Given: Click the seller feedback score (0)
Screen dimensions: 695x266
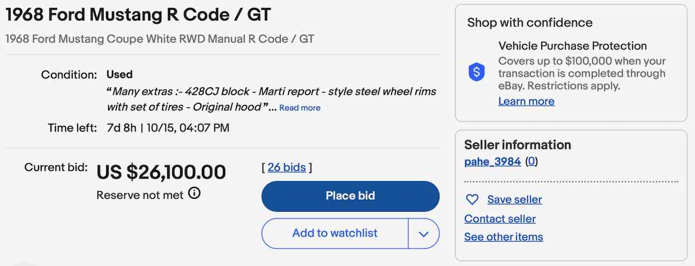Looking at the screenshot, I should 532,161.
